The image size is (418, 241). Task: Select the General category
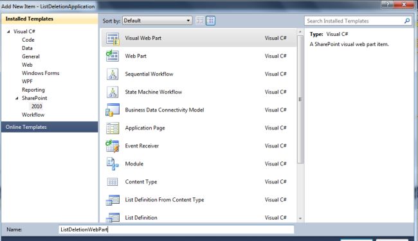[x=31, y=56]
